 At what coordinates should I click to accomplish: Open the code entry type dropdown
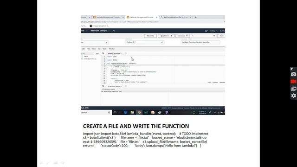click(x=95, y=42)
